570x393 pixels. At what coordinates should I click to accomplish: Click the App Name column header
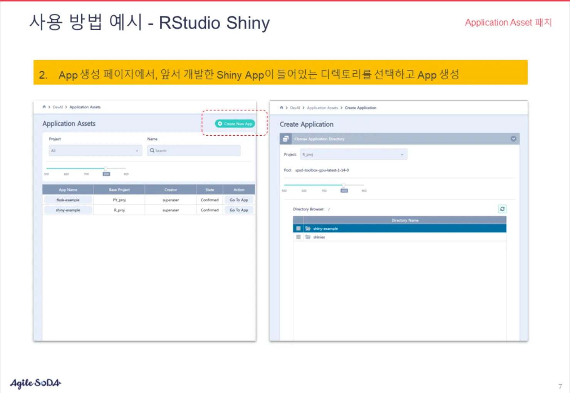[x=68, y=190]
